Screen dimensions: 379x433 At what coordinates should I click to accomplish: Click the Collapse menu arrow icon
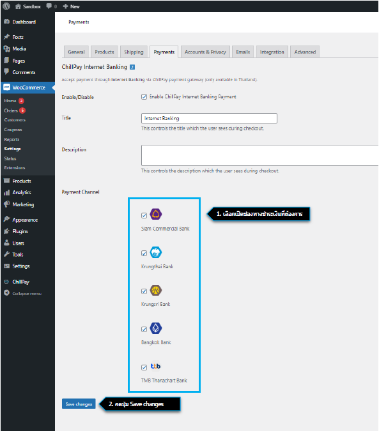click(6, 293)
